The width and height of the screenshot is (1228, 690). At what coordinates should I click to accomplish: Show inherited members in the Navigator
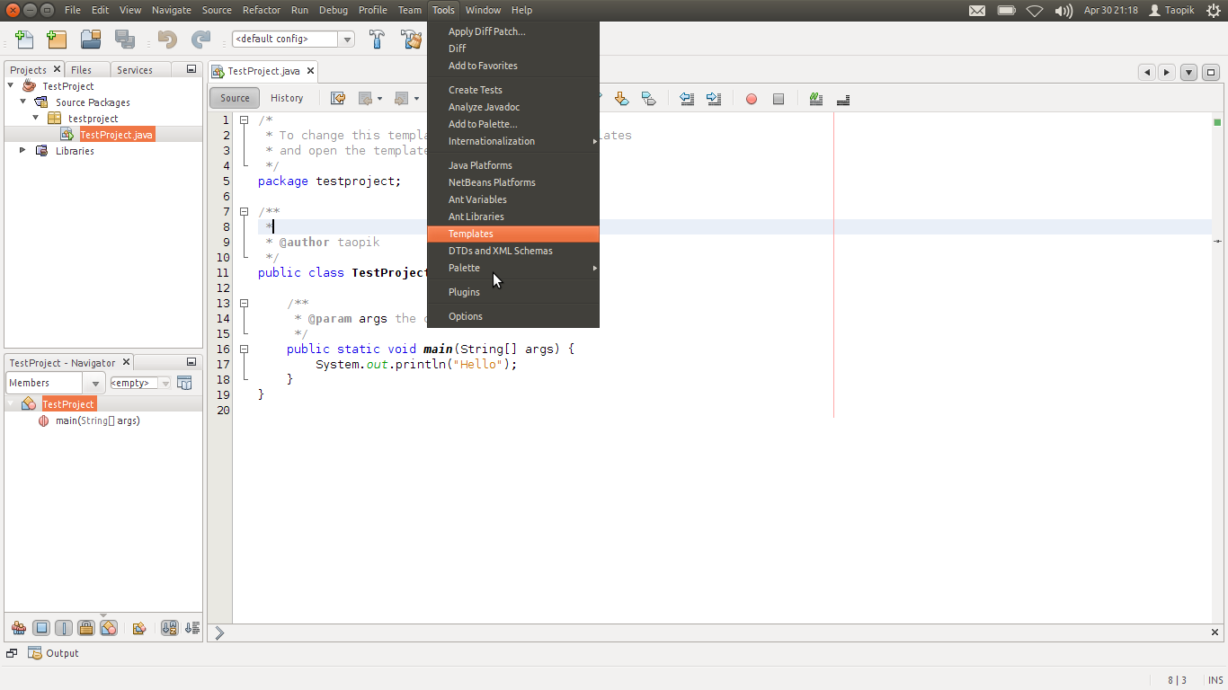point(18,627)
